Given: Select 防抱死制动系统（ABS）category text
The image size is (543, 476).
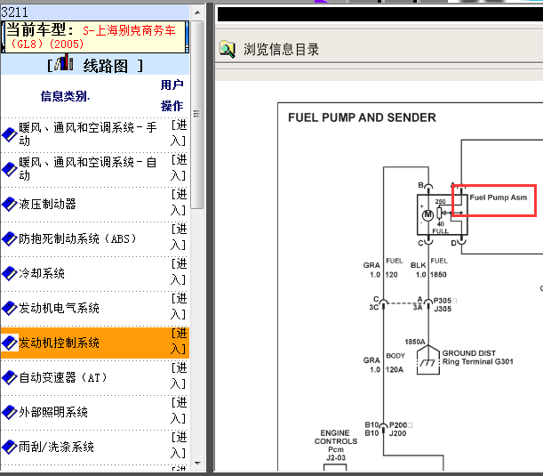Looking at the screenshot, I should pos(78,238).
